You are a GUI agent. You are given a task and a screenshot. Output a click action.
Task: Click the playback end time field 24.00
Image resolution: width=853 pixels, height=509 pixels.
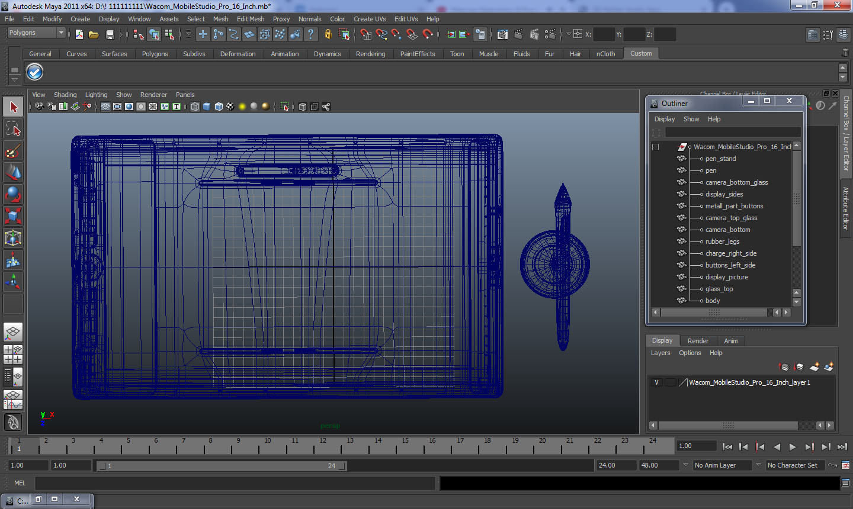click(x=616, y=465)
